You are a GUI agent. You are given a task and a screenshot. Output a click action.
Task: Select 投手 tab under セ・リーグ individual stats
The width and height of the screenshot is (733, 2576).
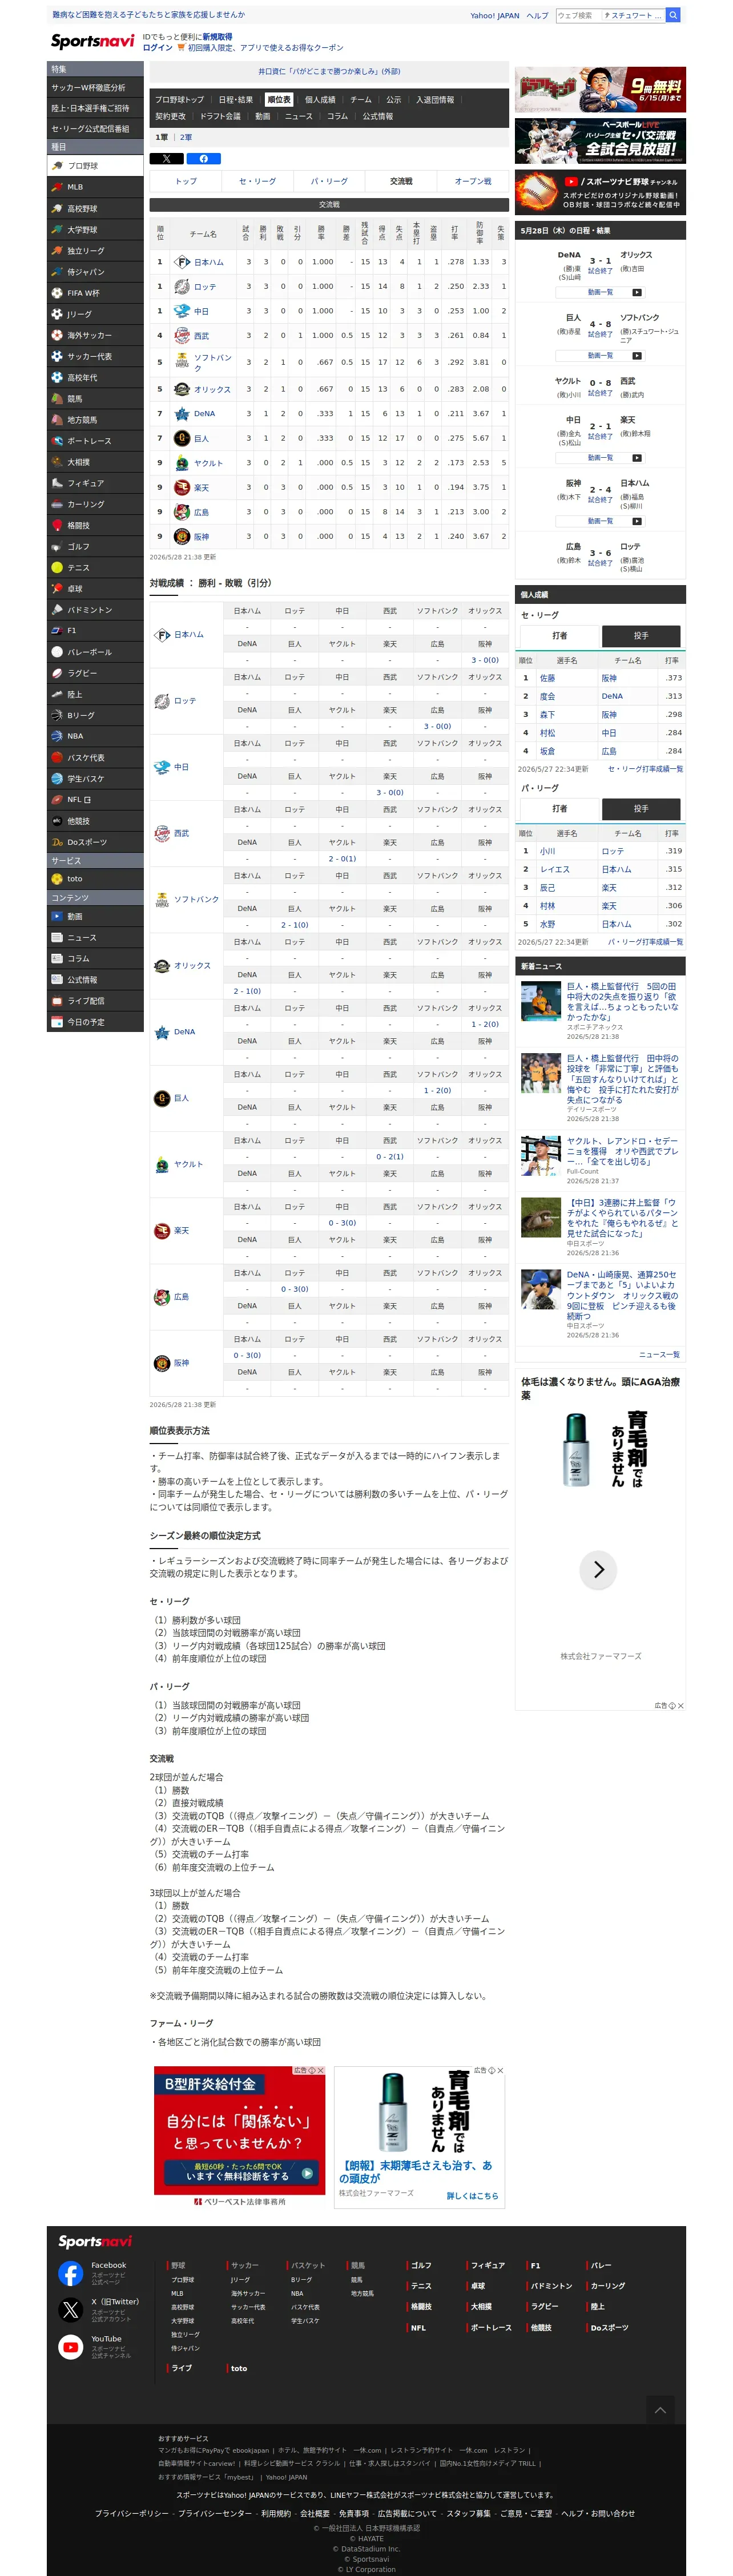pyautogui.click(x=641, y=636)
